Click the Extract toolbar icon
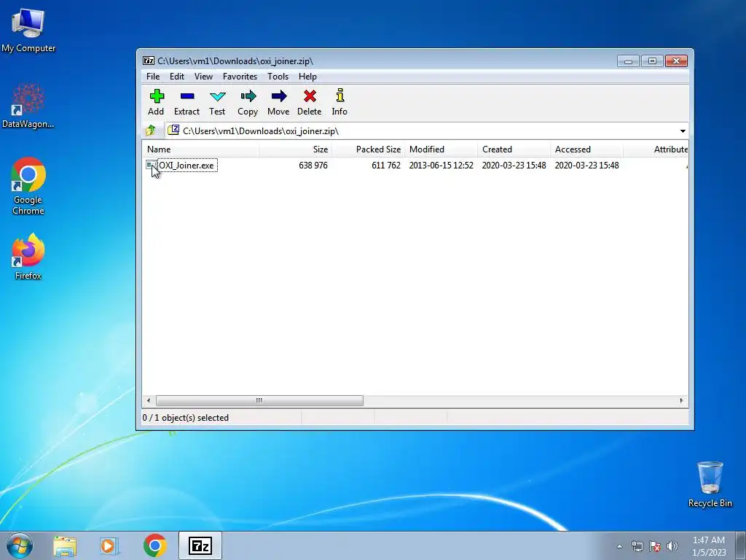Image resolution: width=746 pixels, height=560 pixels. pos(186,102)
